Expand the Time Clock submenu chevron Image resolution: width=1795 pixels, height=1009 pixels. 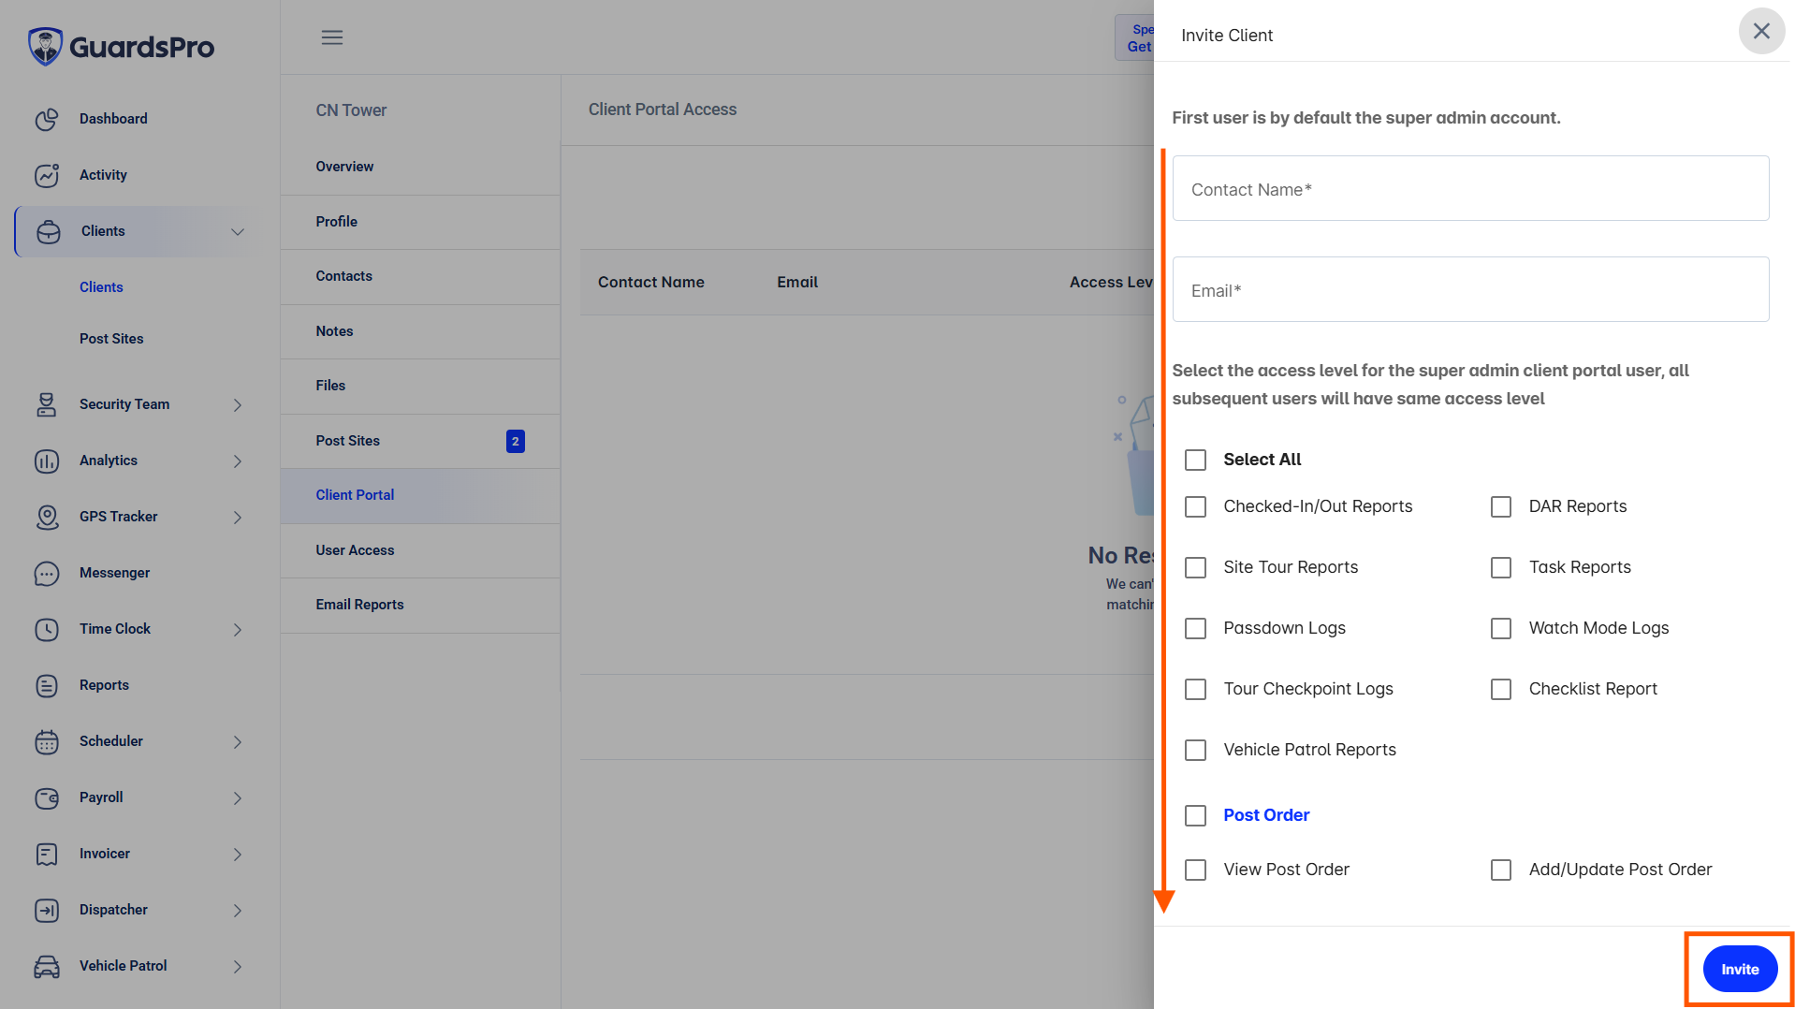pyautogui.click(x=238, y=629)
